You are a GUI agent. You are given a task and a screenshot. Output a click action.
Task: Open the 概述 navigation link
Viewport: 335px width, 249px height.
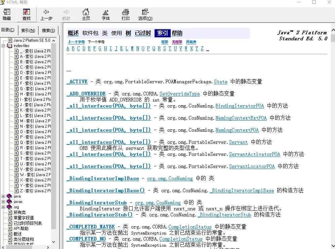pos(73,33)
